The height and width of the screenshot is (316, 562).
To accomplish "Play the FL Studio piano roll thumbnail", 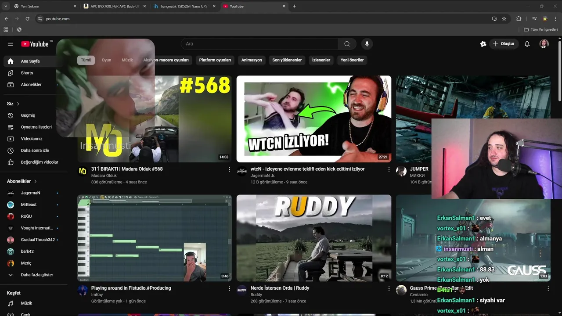I will pyautogui.click(x=155, y=238).
